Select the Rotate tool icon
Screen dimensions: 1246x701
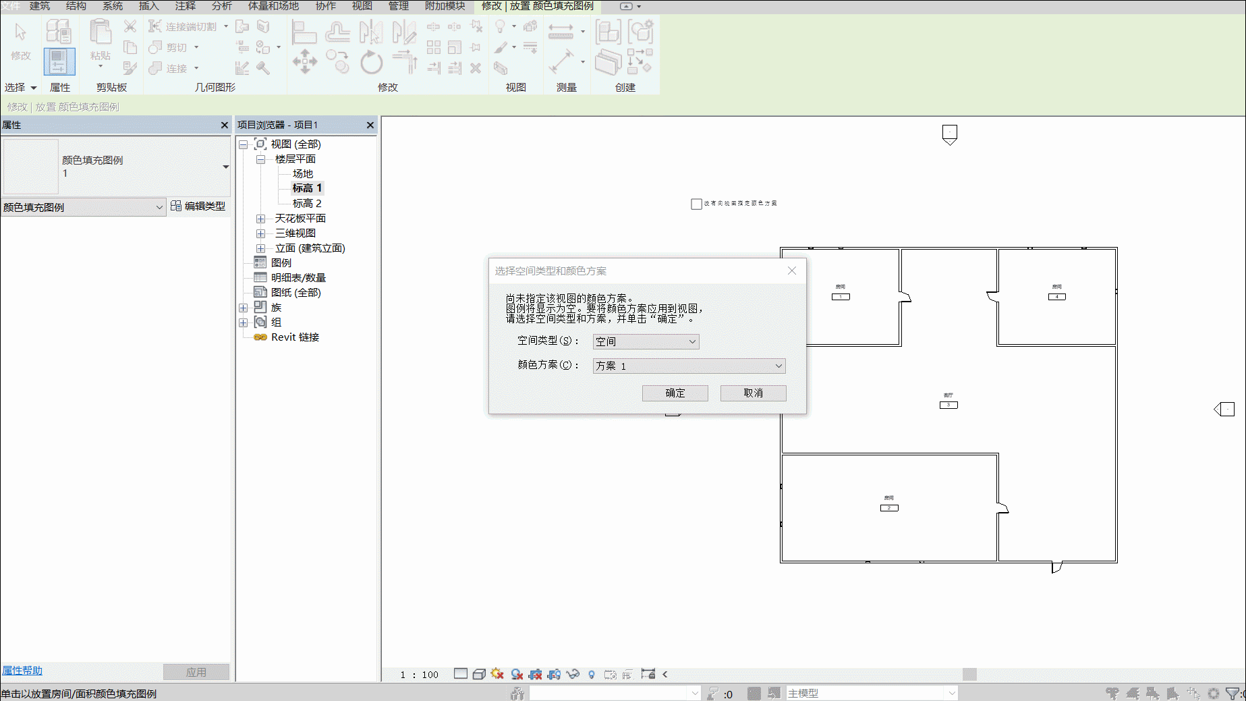coord(371,63)
